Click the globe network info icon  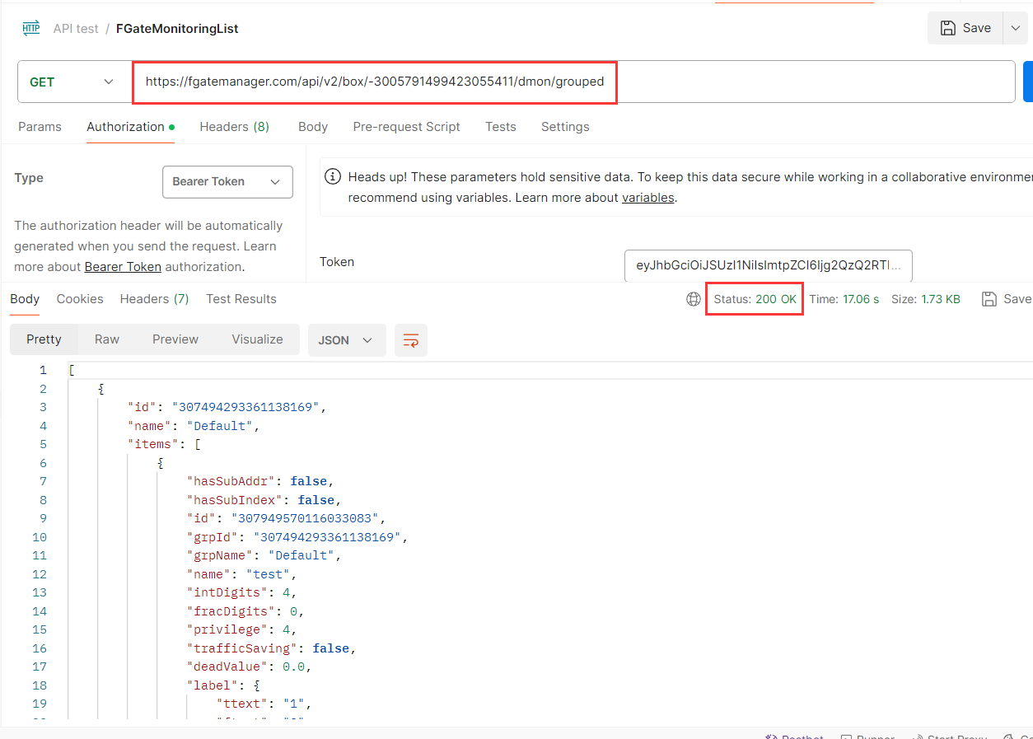coord(694,299)
